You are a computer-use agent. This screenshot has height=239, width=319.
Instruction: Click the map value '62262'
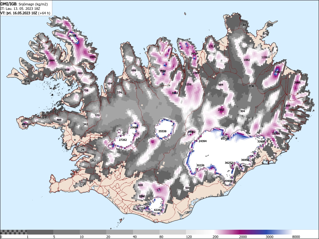pyautogui.click(x=158, y=210)
